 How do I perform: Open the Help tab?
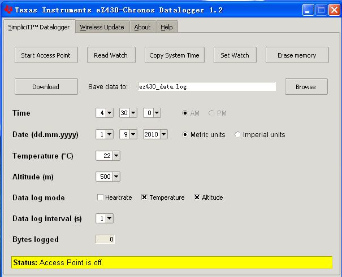click(167, 27)
